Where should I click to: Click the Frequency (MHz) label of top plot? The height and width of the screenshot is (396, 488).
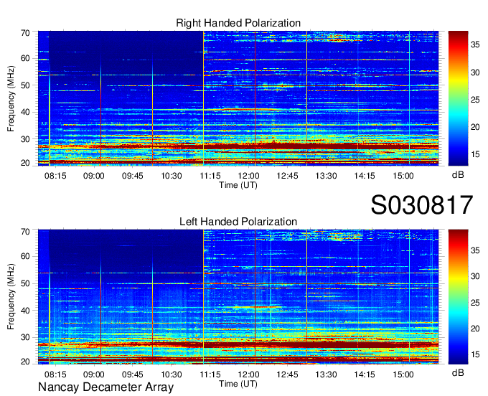tap(11, 98)
